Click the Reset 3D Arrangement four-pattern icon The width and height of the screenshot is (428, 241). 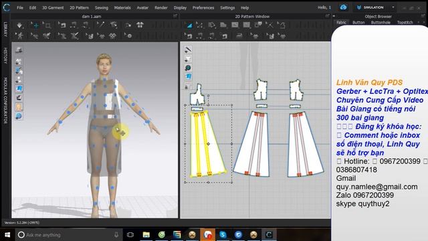(140, 25)
